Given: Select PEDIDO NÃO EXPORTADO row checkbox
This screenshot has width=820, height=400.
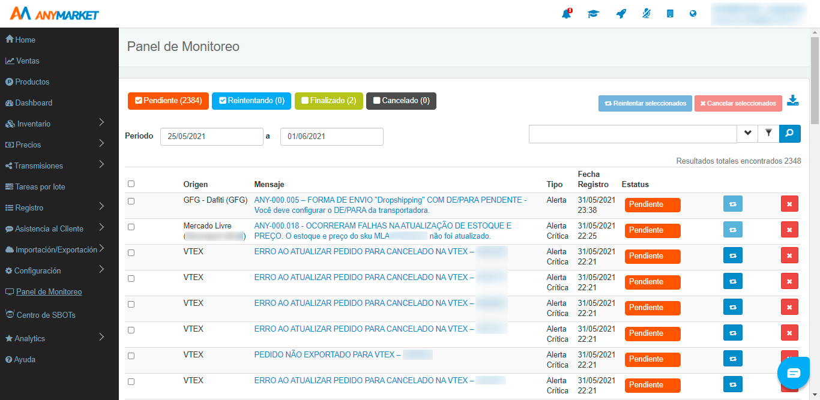Looking at the screenshot, I should tap(131, 356).
